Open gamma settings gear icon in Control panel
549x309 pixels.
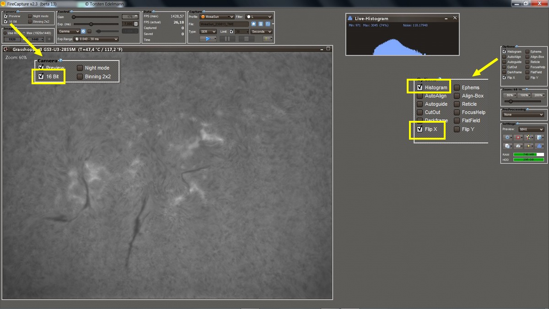pyautogui.click(x=83, y=31)
